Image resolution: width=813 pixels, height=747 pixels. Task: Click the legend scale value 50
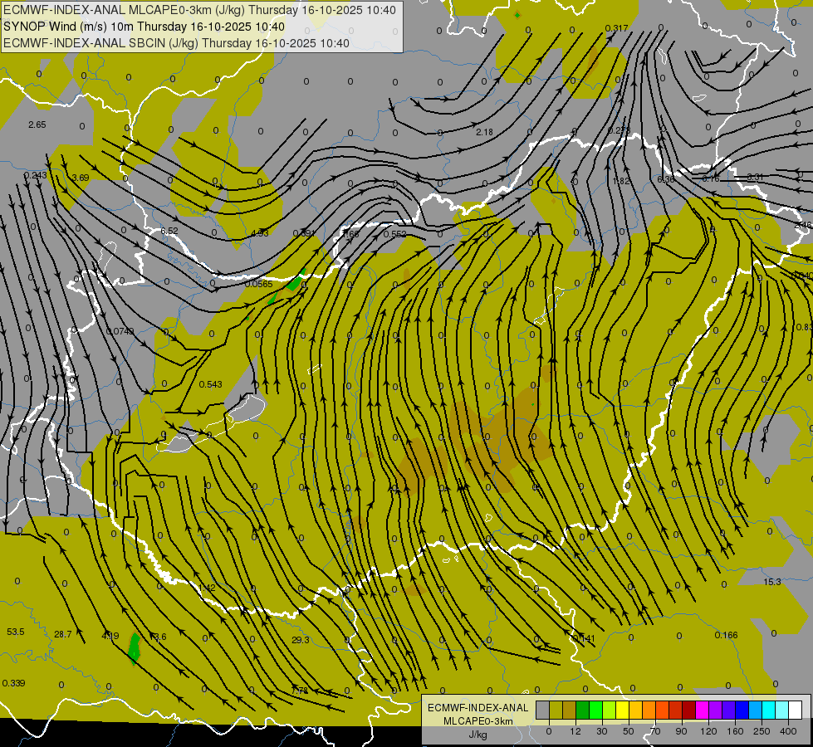click(629, 731)
